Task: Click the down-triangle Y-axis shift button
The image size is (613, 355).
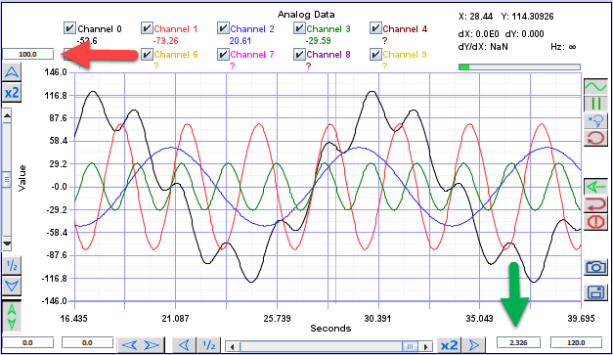Action: (x=12, y=287)
